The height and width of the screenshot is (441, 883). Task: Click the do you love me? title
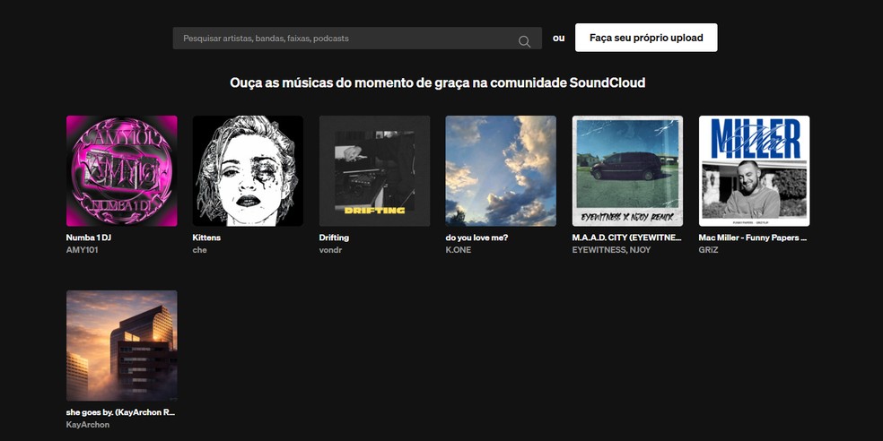coord(477,238)
